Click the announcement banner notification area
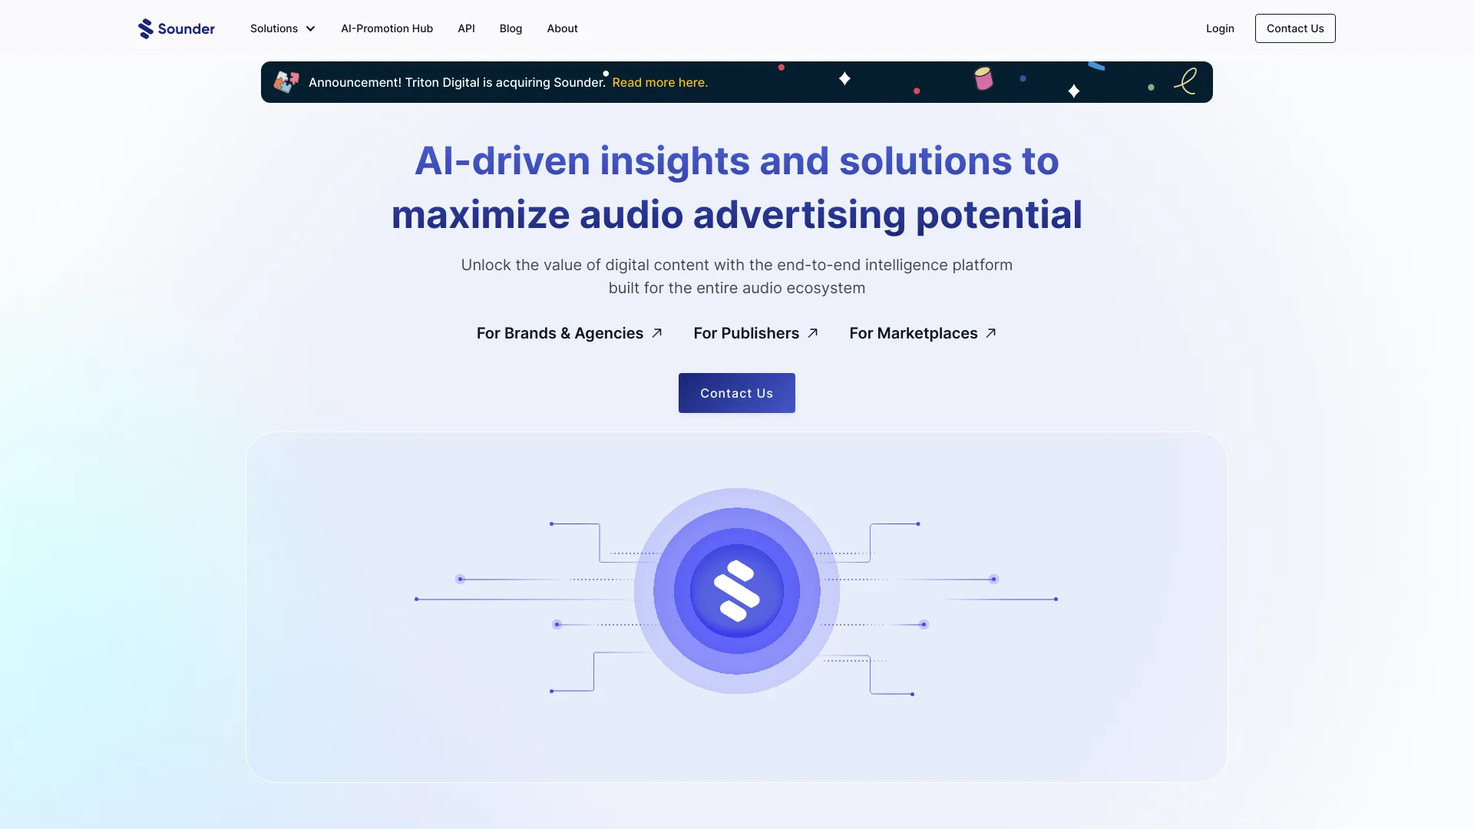 [x=737, y=82]
